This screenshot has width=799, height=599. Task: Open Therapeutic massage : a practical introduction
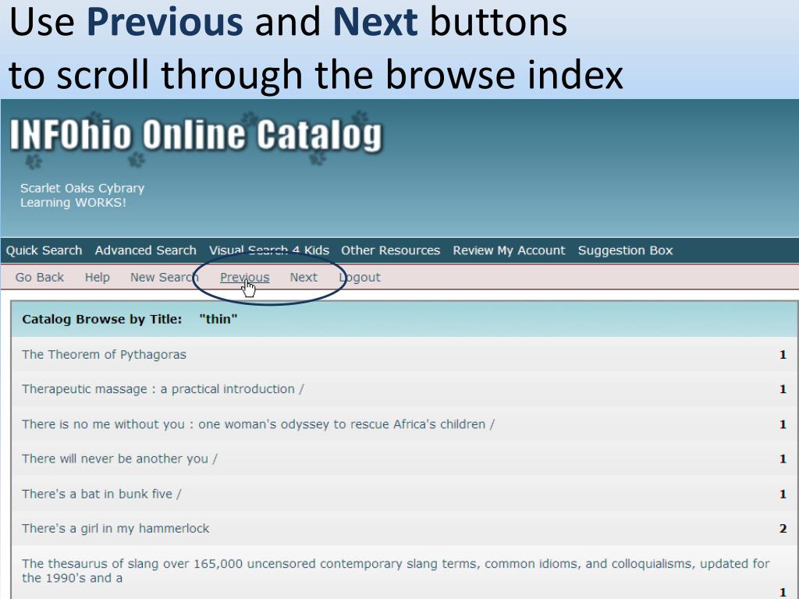click(162, 389)
